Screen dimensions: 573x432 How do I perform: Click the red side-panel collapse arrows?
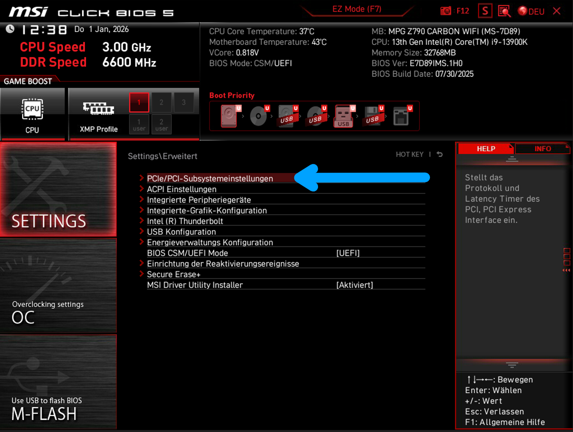[566, 270]
